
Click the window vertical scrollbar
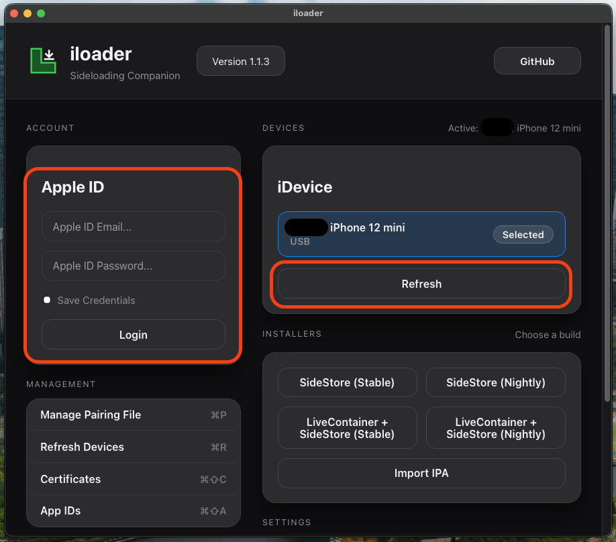(x=607, y=212)
